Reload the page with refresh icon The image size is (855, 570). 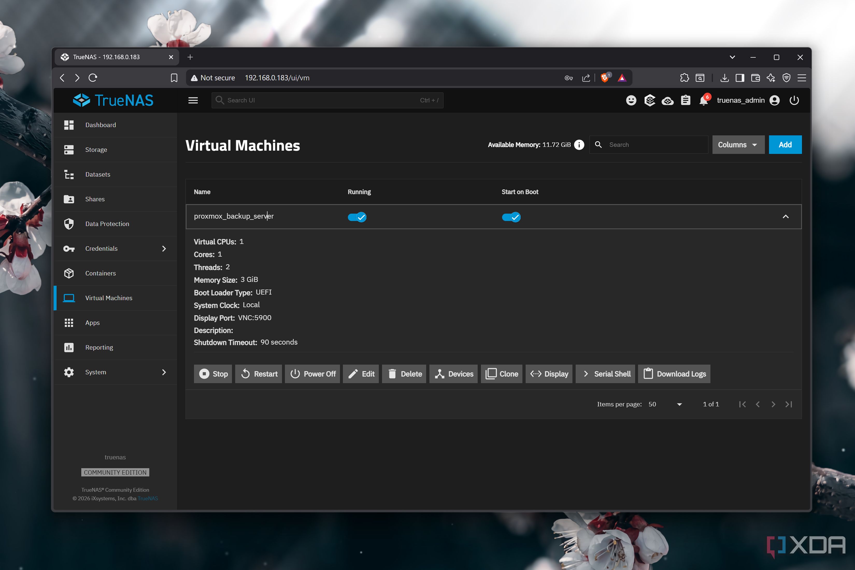[x=93, y=78]
